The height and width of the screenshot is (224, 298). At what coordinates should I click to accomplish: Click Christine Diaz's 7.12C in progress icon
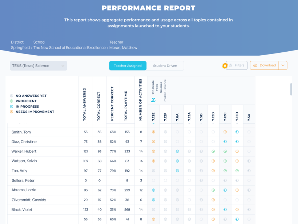(x=225, y=141)
